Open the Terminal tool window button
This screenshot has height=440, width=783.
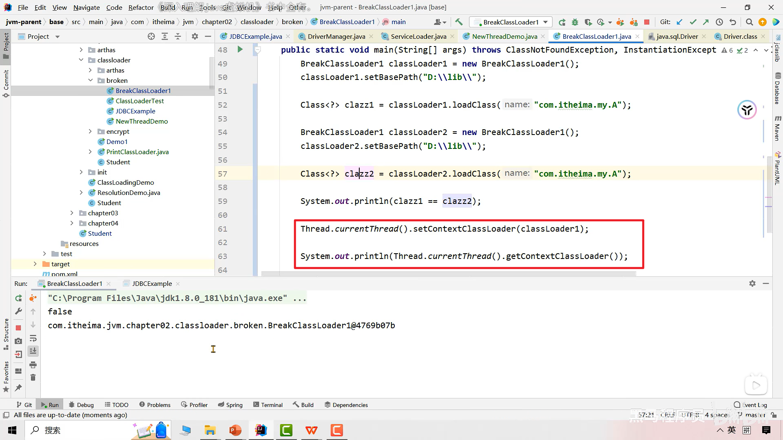pyautogui.click(x=268, y=405)
